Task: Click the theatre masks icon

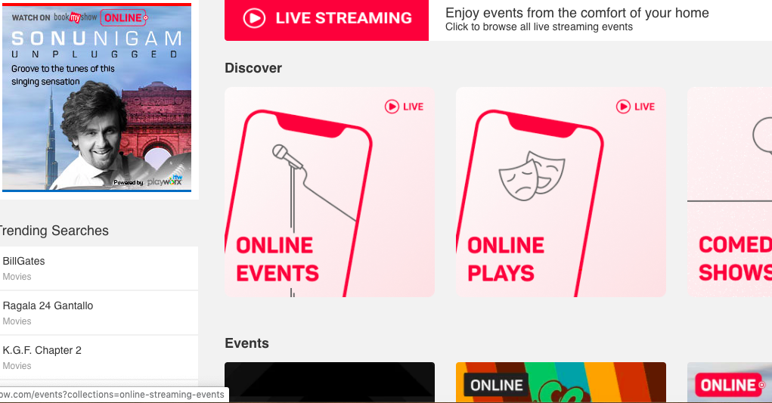Action: 532,175
